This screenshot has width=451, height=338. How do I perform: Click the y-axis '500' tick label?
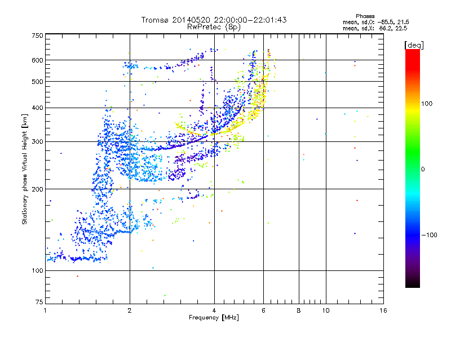point(37,82)
